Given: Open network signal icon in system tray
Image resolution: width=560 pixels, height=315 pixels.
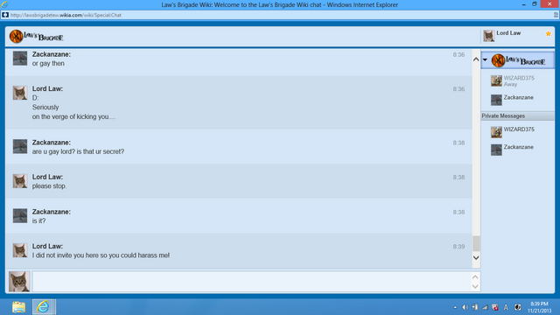Looking at the screenshot, I should [485, 307].
